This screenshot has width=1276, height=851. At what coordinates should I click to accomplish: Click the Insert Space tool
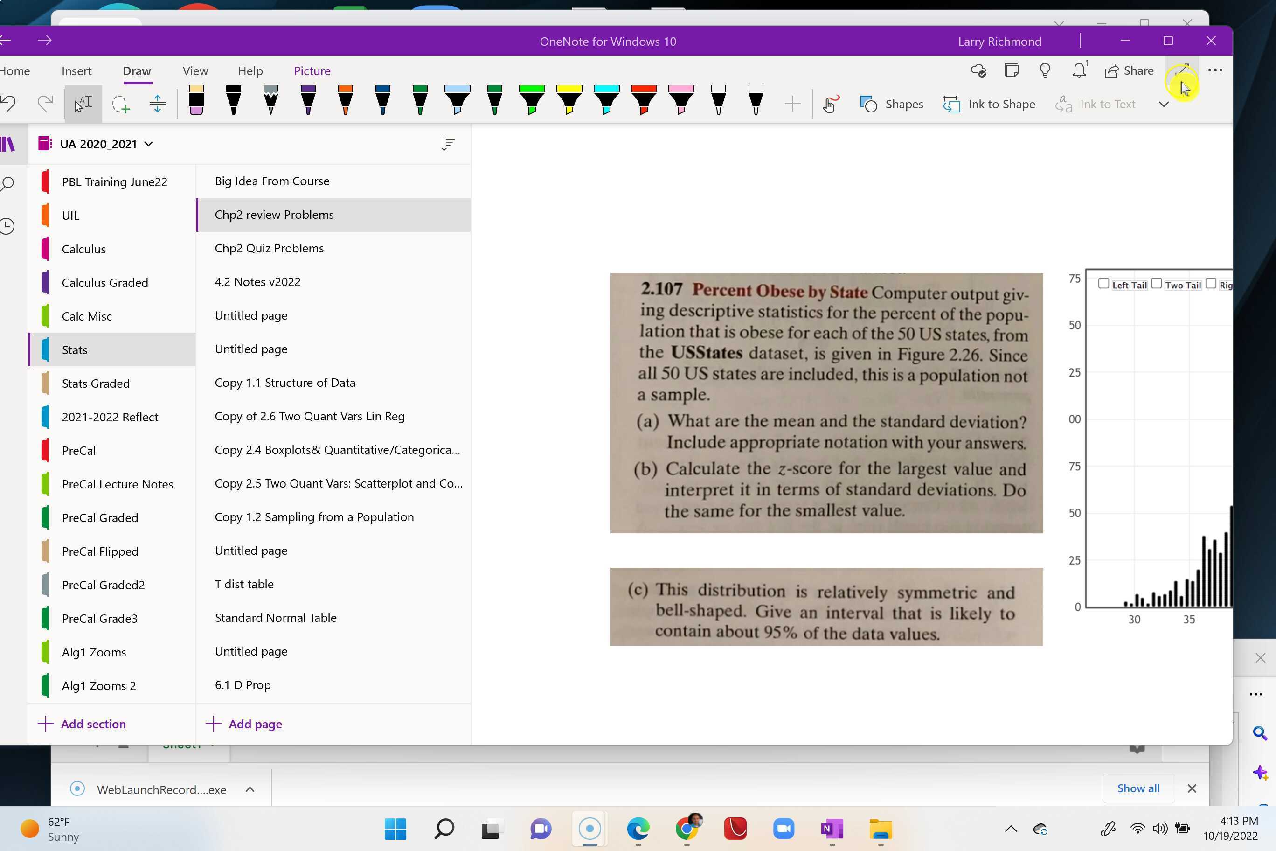(x=157, y=104)
